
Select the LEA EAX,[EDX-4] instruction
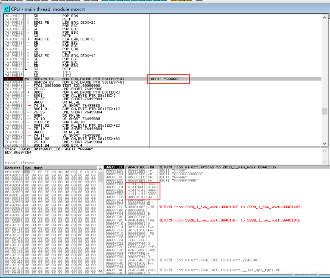click(79, 56)
